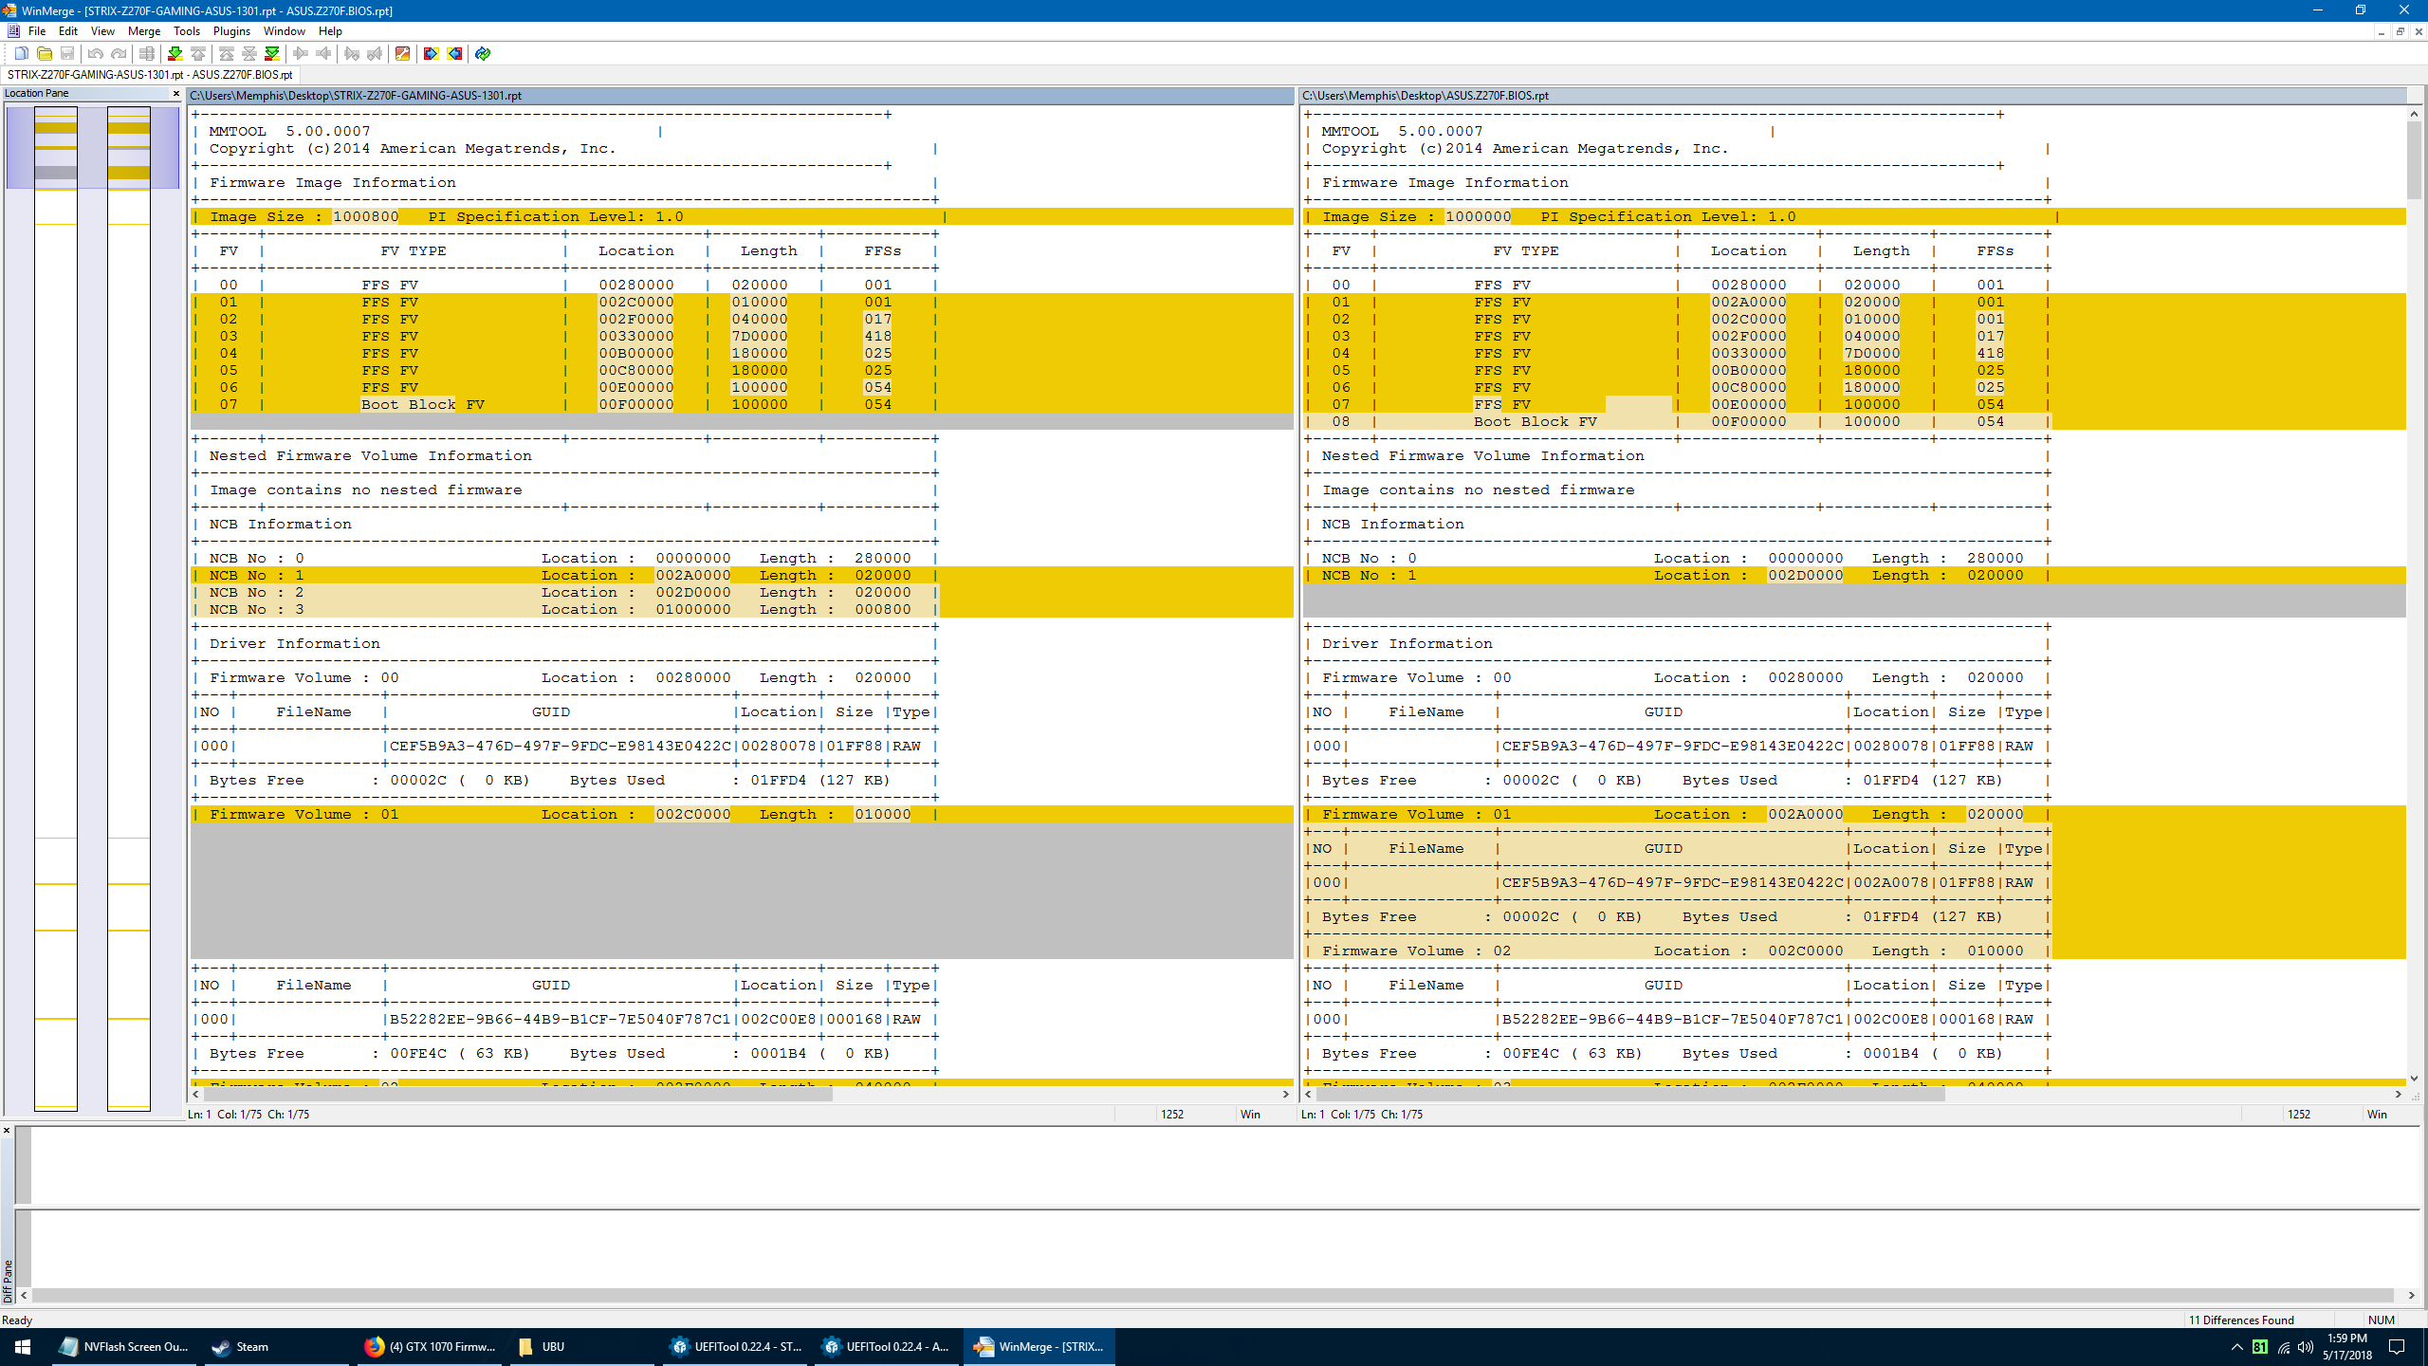Open the Window menu
The height and width of the screenshot is (1366, 2428).
pos(285,31)
